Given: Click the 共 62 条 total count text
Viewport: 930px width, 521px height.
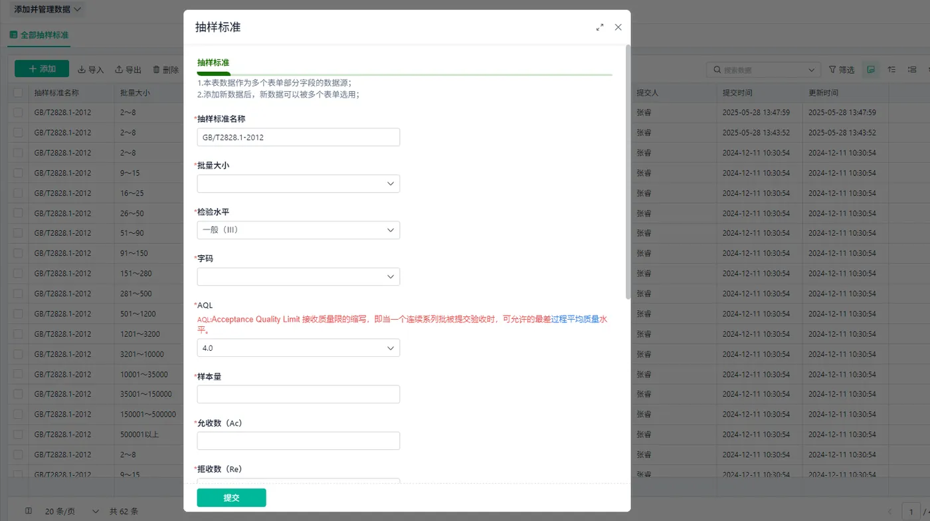Looking at the screenshot, I should pos(124,511).
